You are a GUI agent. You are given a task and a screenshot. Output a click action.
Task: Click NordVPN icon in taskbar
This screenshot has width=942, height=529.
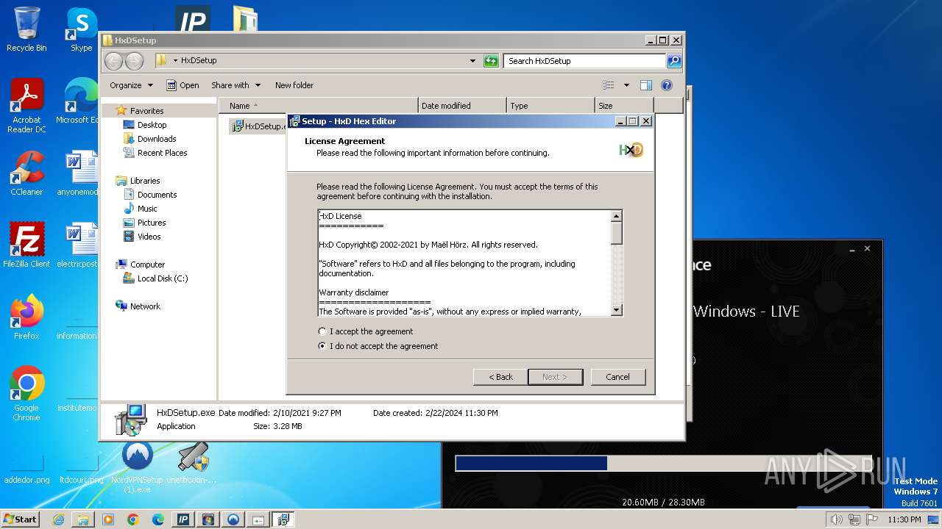pos(233,519)
